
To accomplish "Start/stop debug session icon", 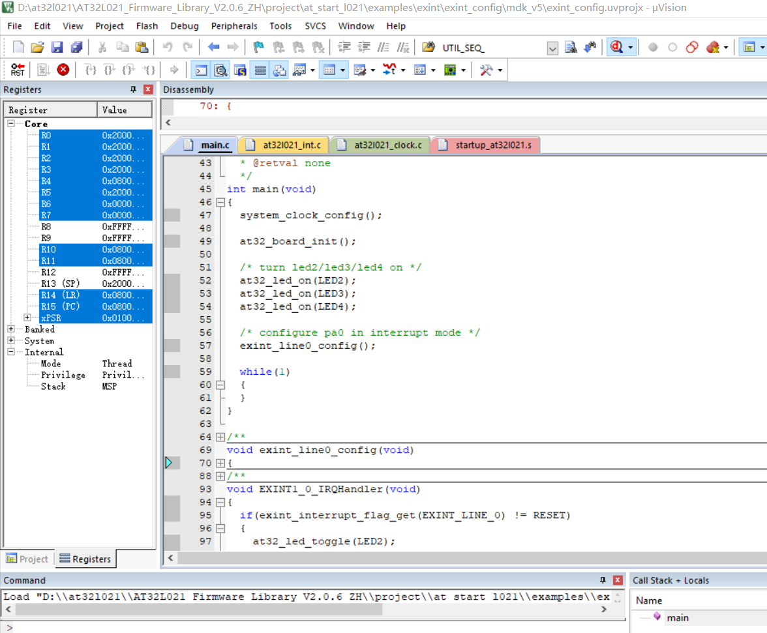I will (617, 48).
